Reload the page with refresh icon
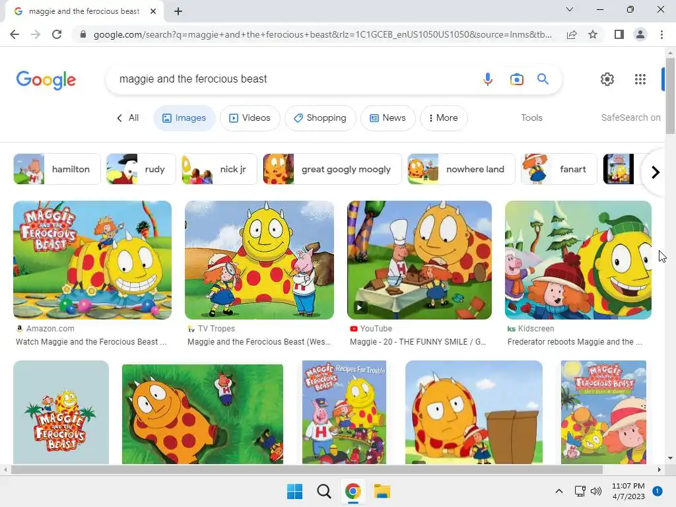The width and height of the screenshot is (676, 507). pos(57,34)
